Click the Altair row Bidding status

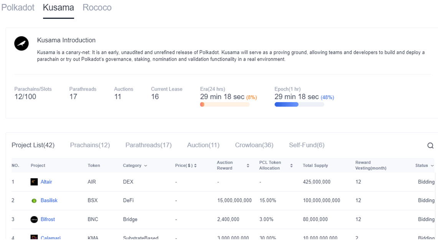tap(426, 182)
